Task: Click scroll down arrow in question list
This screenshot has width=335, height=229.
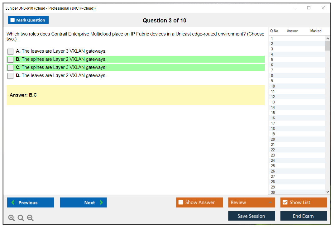Action: click(x=328, y=192)
